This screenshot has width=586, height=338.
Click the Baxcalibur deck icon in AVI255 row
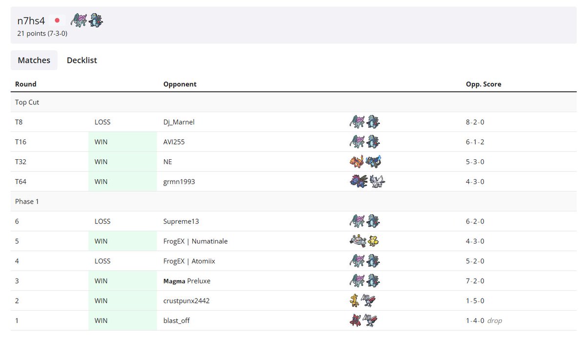pos(373,142)
